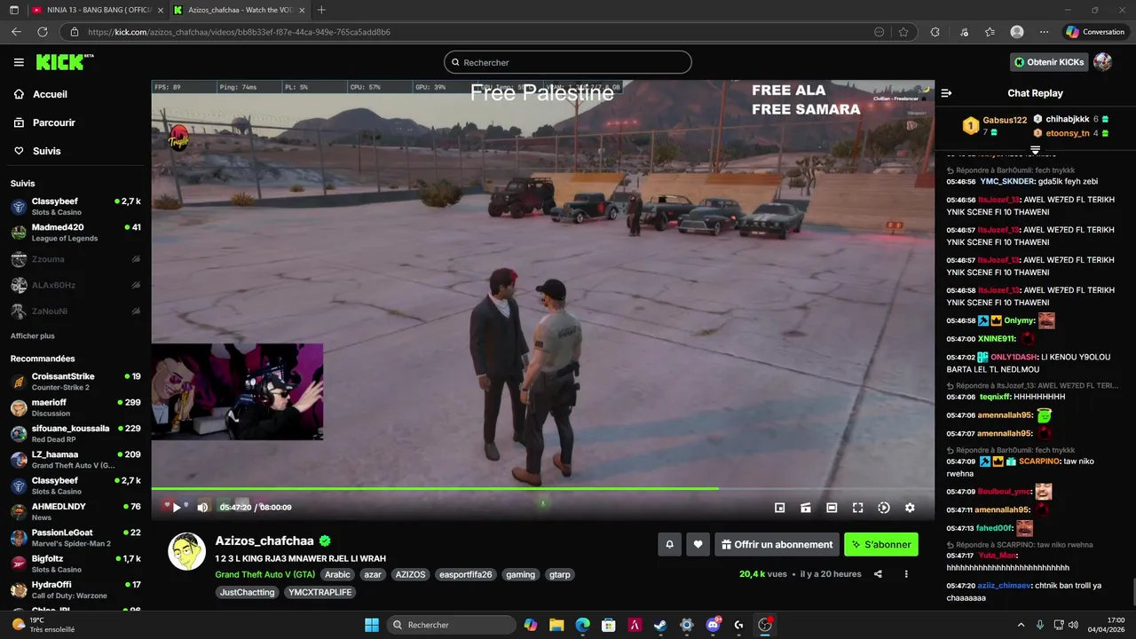Enable picture-in-picture

coord(779,508)
